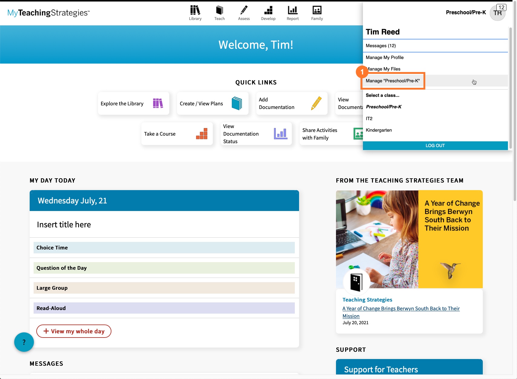Choose the Preschool/Pre-K class
Image resolution: width=517 pixels, height=379 pixels.
[x=384, y=107]
